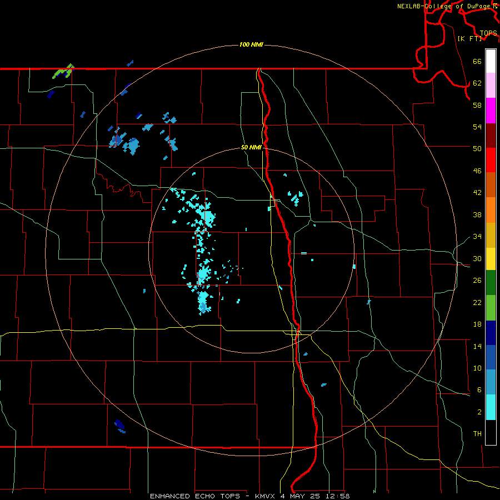Click the 30 legend value
This screenshot has height=500, width=500.
pyautogui.click(x=477, y=258)
